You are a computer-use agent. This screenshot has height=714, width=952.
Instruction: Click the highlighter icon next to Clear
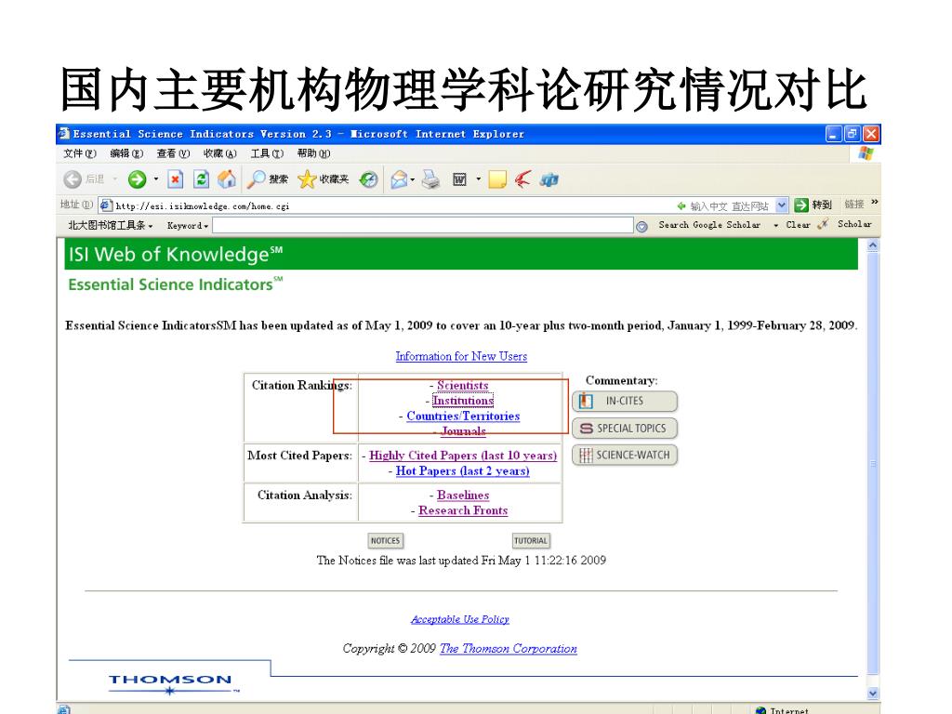[824, 225]
